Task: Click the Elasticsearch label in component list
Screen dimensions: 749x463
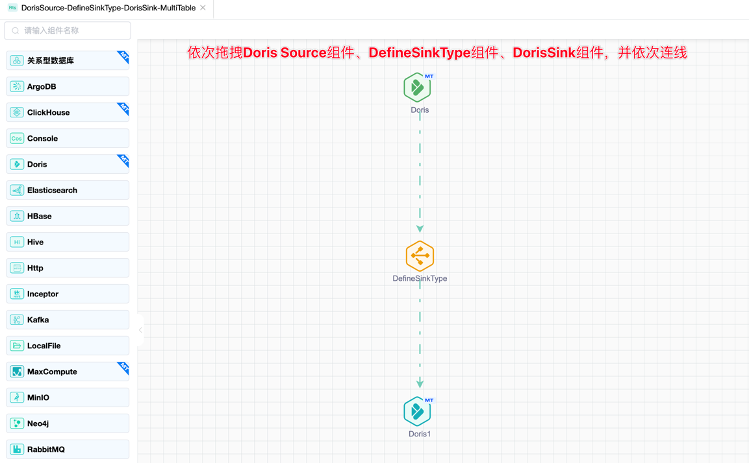Action: tap(52, 190)
